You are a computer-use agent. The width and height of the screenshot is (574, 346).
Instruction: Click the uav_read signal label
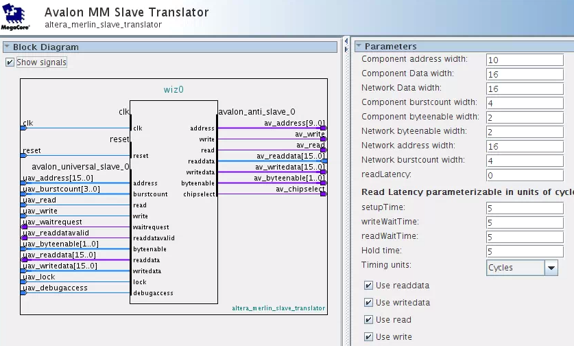[x=39, y=200]
